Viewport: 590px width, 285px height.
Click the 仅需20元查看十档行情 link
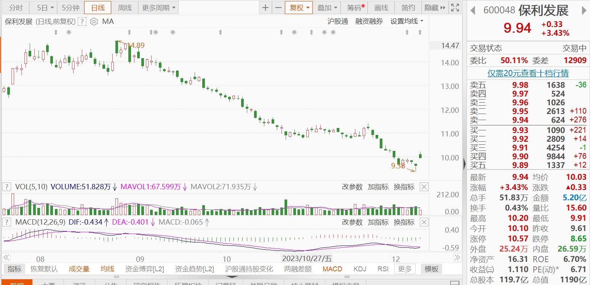coord(528,73)
